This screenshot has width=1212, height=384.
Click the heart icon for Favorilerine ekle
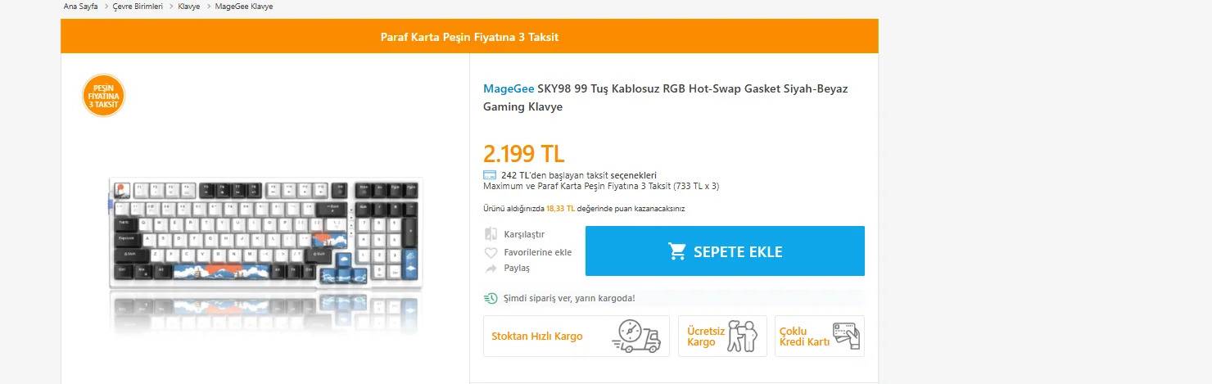click(x=491, y=252)
